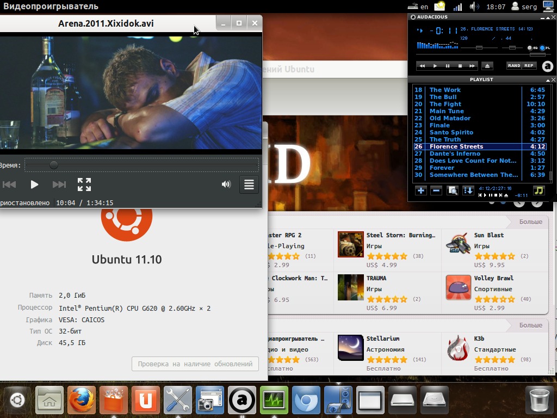Open Ubuntu One dock icon

point(145,400)
